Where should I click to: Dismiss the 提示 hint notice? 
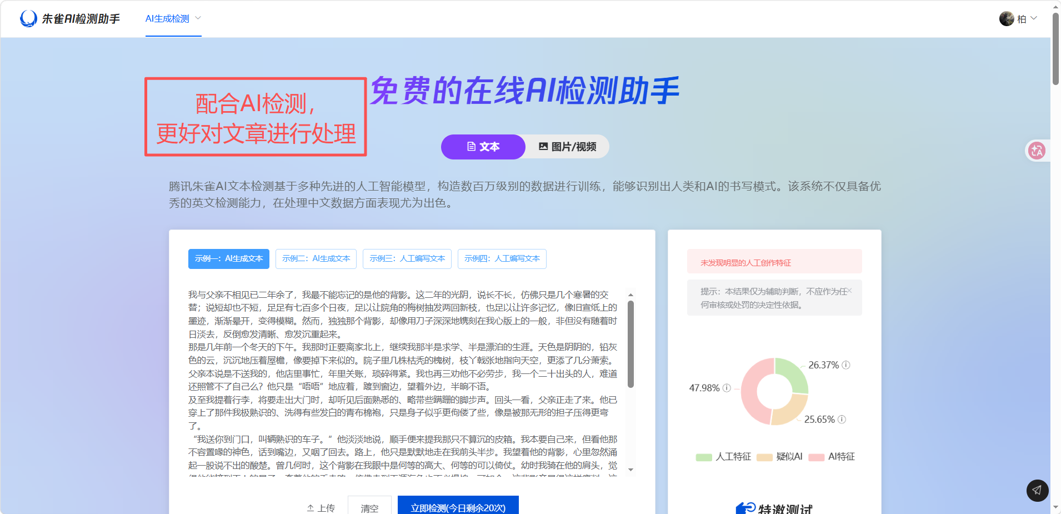click(850, 291)
